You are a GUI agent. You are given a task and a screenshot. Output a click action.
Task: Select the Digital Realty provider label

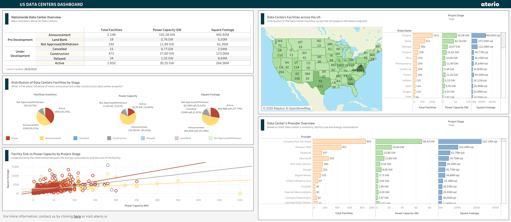click(303, 175)
